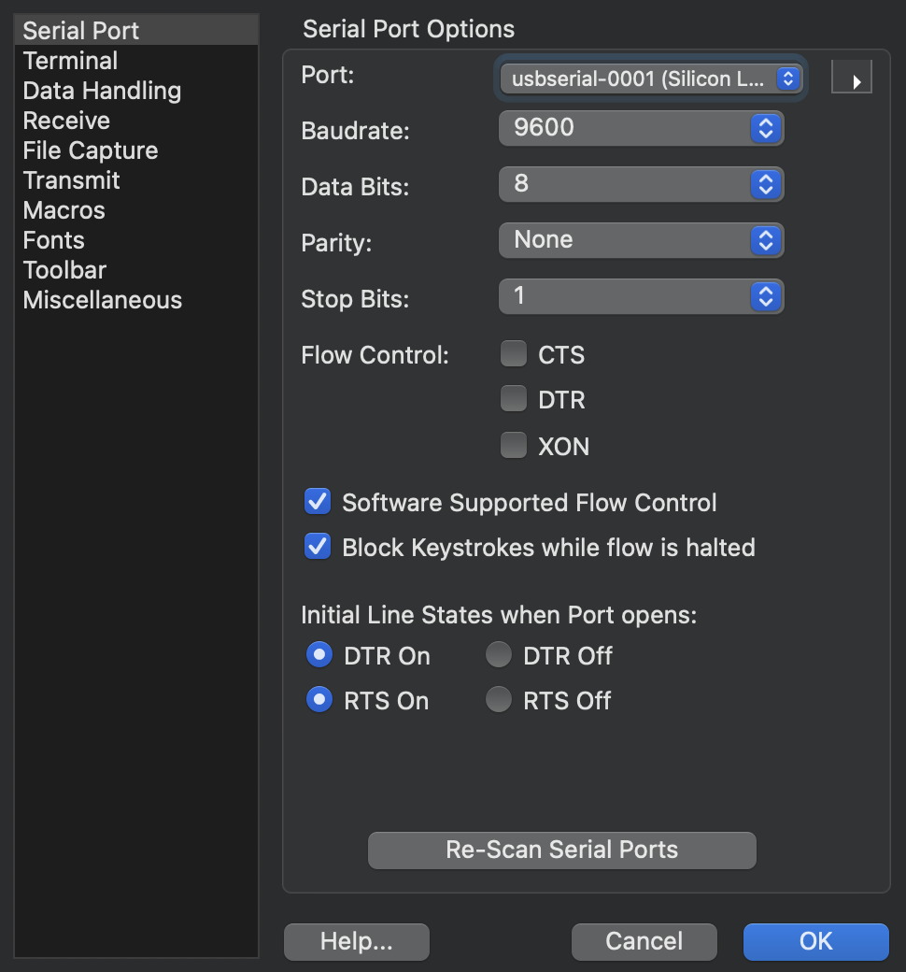Screen dimensions: 906x972
Task: Open the Stop Bits dropdown
Action: (x=641, y=297)
